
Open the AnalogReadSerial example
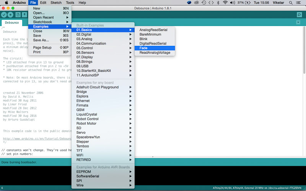[x=155, y=30]
